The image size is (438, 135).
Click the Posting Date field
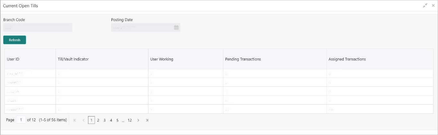pyautogui.click(x=141, y=28)
